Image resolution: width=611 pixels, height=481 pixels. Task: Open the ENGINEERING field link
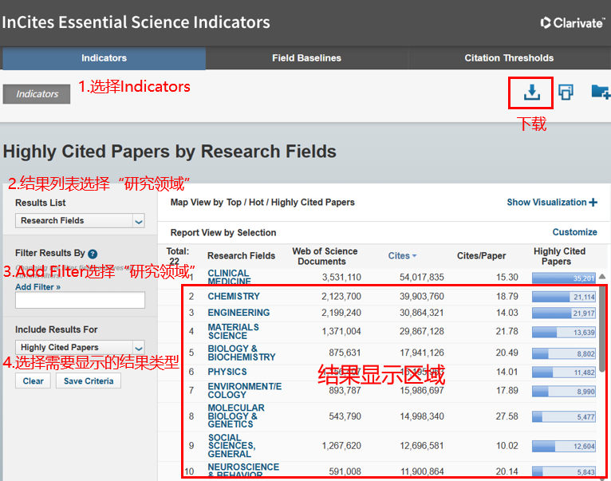(238, 313)
